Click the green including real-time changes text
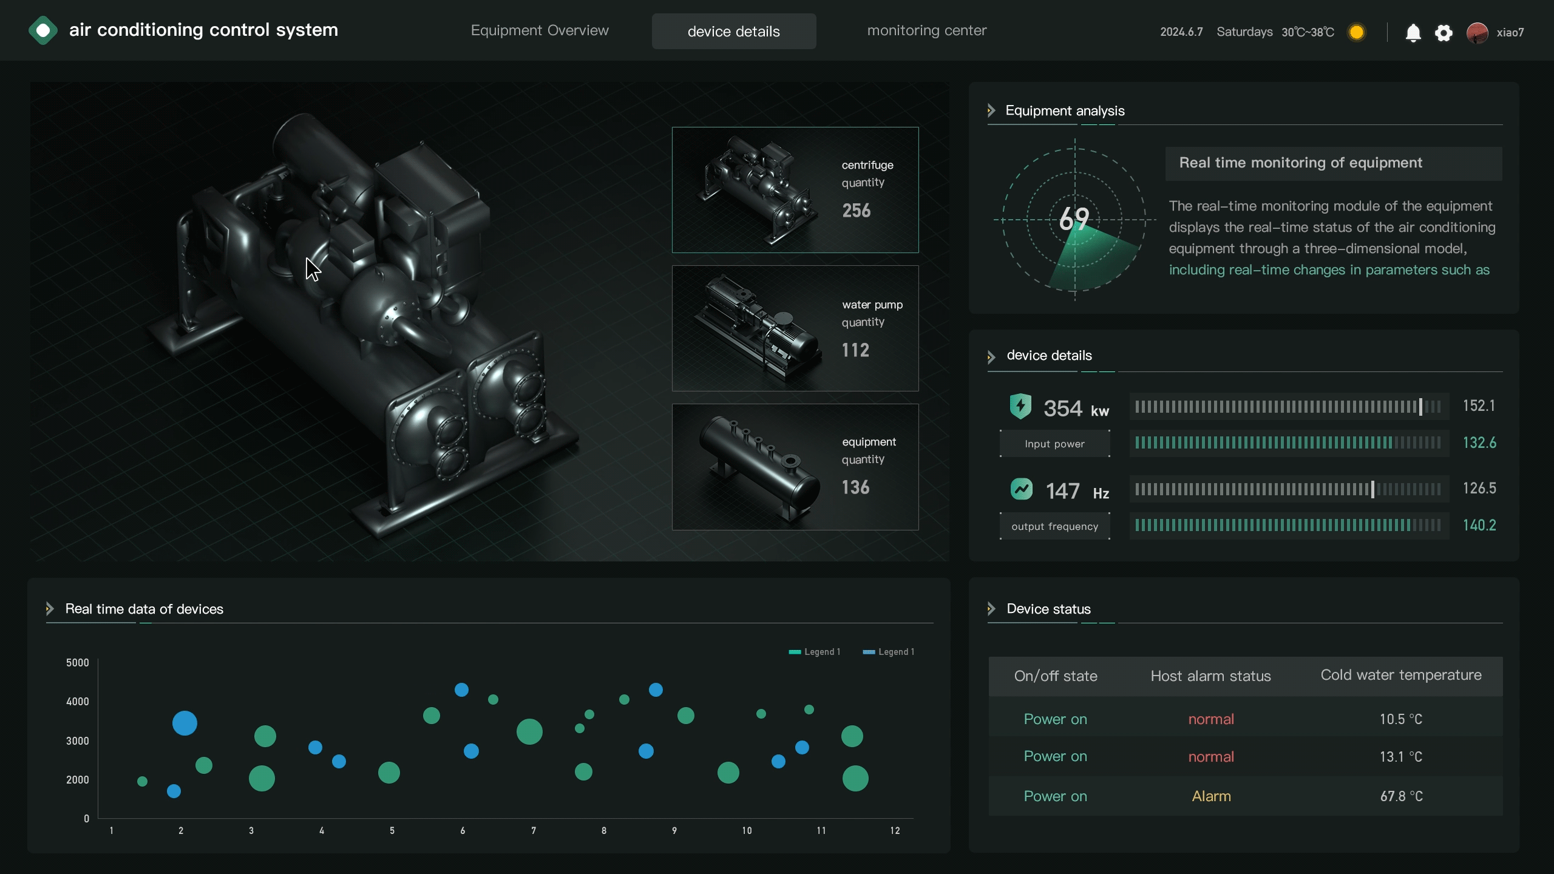1554x874 pixels. click(x=1329, y=270)
